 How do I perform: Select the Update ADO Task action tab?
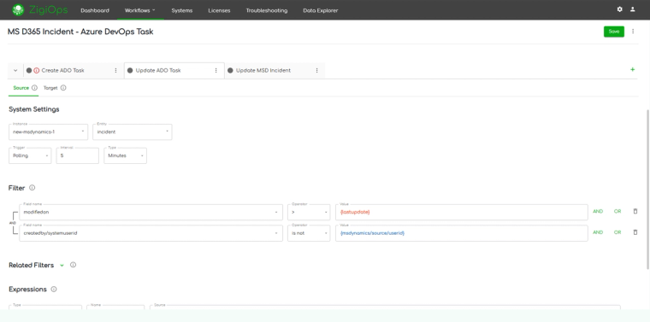coord(158,70)
